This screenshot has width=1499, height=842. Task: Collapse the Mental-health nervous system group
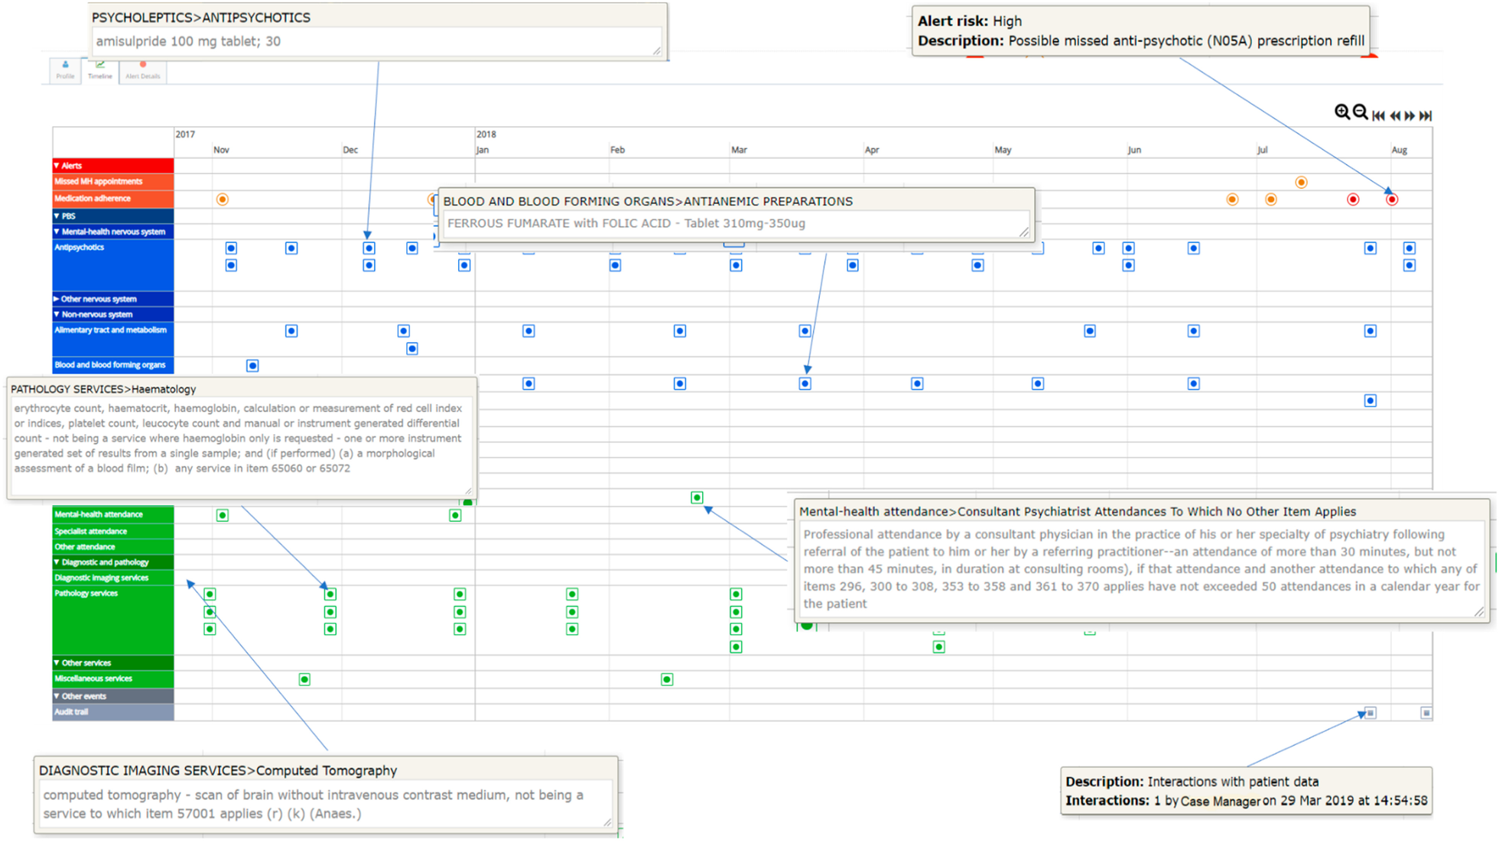[x=57, y=232]
